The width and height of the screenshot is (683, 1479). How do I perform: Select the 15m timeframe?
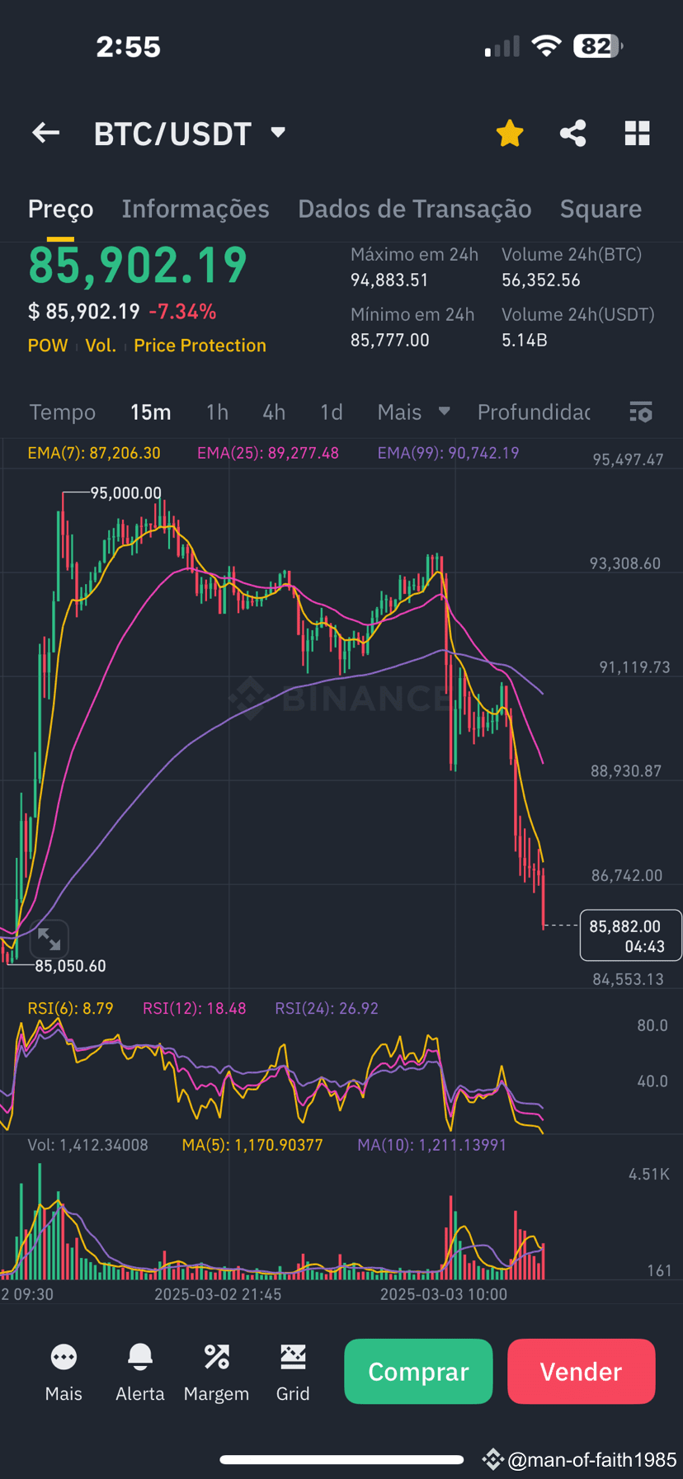151,412
